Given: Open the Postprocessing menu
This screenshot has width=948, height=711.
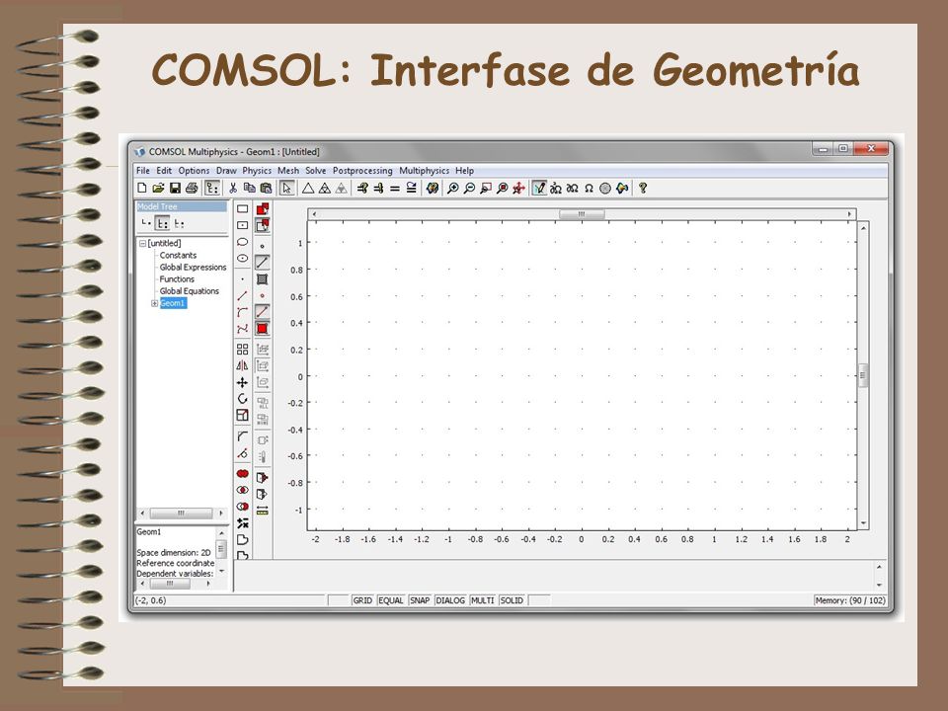Looking at the screenshot, I should (x=362, y=171).
